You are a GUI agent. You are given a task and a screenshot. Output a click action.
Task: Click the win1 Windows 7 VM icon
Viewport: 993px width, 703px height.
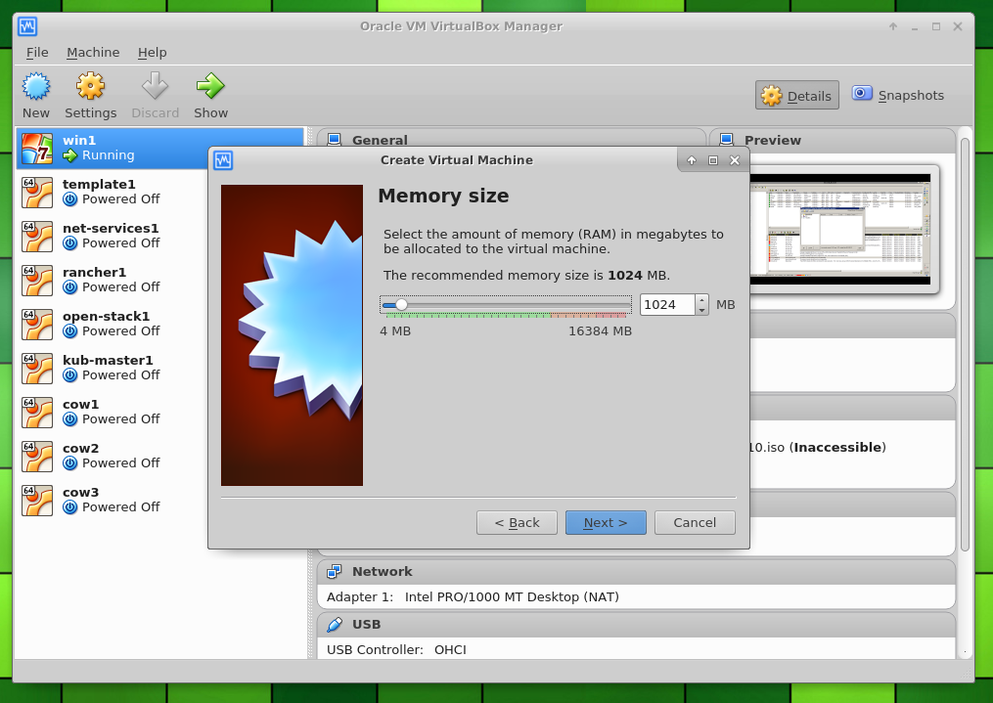click(x=37, y=149)
